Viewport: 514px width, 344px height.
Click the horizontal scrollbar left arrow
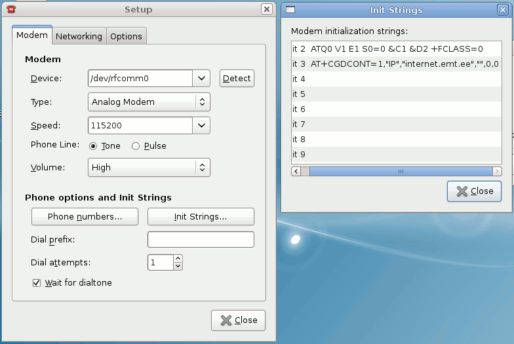(296, 172)
